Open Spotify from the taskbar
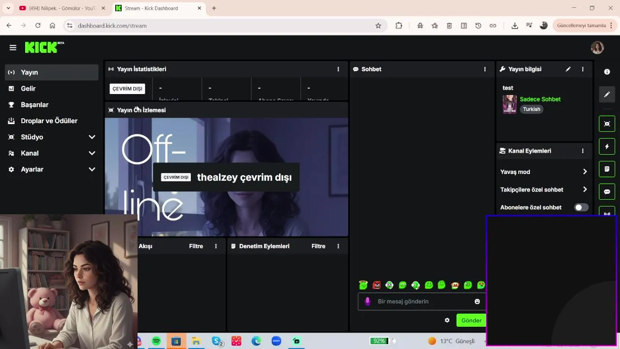The image size is (620, 349). (x=156, y=341)
